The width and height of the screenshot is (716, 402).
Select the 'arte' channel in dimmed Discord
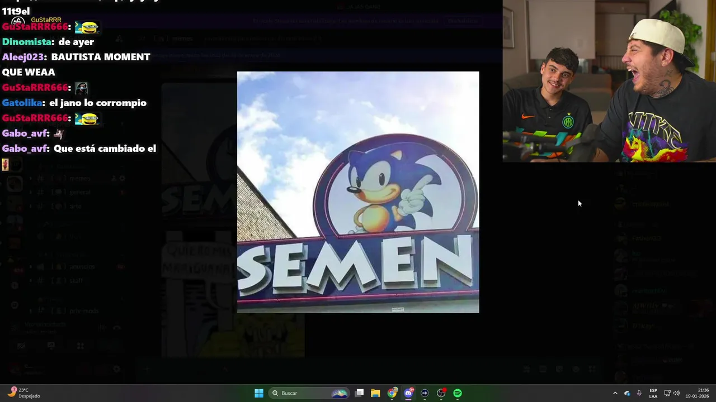(76, 206)
